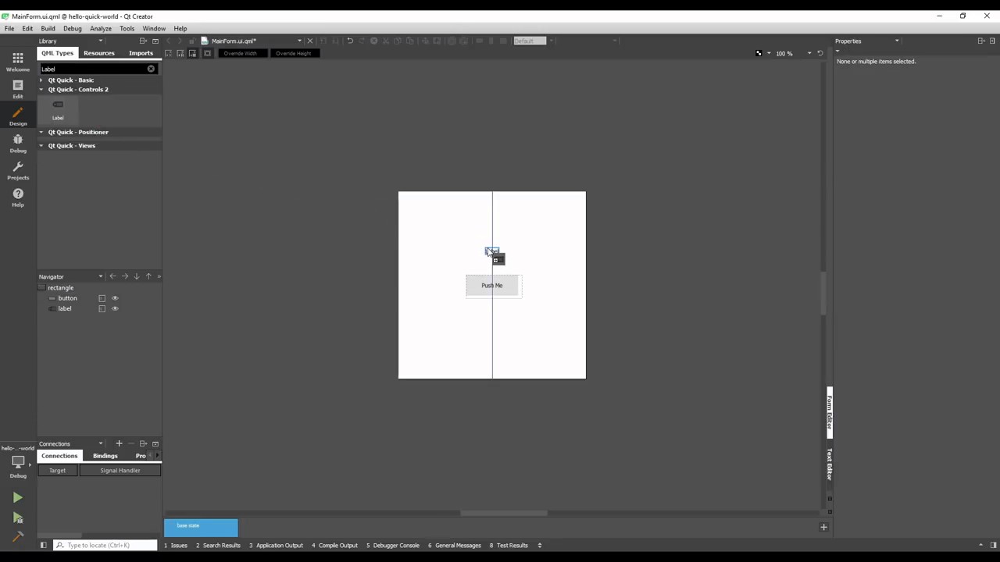This screenshot has width=1000, height=562.
Task: Open the Application Output pane
Action: [276, 545]
